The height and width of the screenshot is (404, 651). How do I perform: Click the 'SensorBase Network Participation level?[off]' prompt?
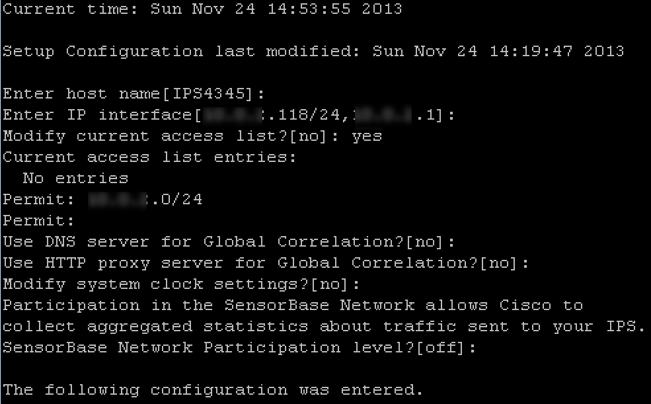coord(239,348)
